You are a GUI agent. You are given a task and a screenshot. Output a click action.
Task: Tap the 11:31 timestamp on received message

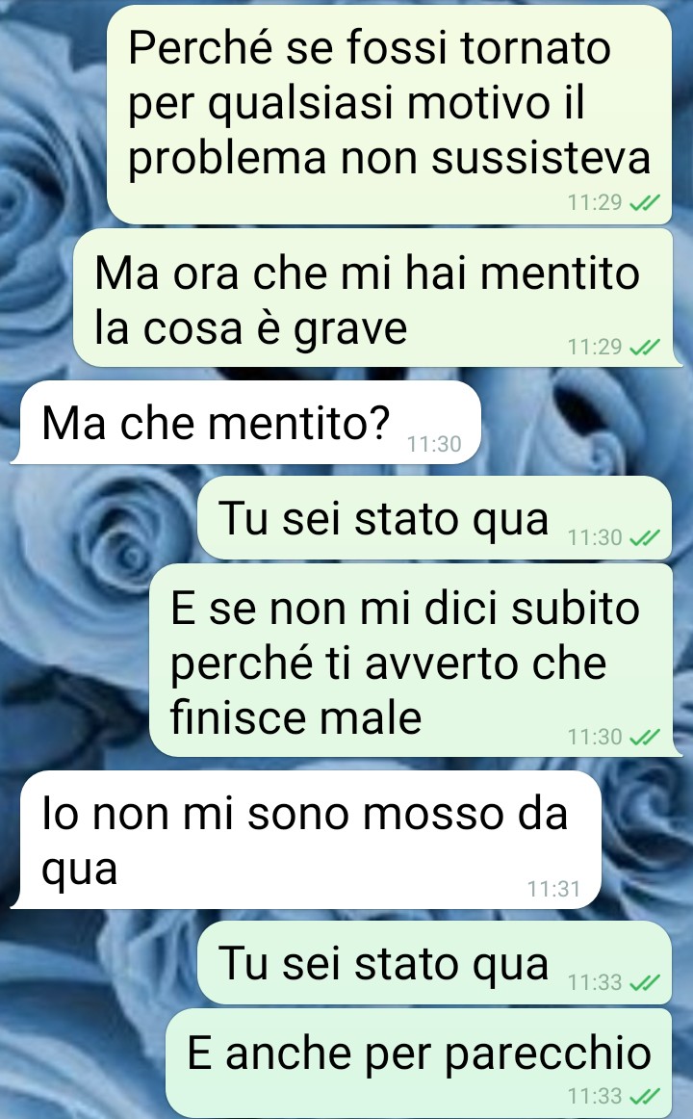click(554, 889)
